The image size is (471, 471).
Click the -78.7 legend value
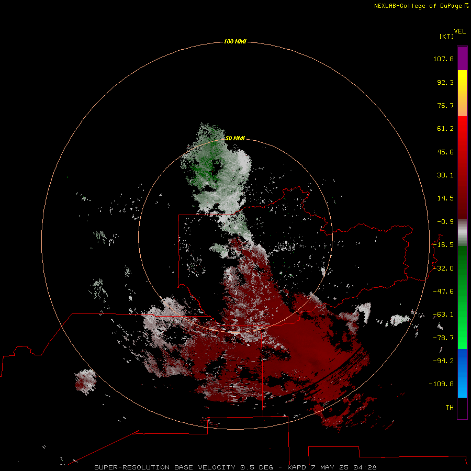pos(443,338)
